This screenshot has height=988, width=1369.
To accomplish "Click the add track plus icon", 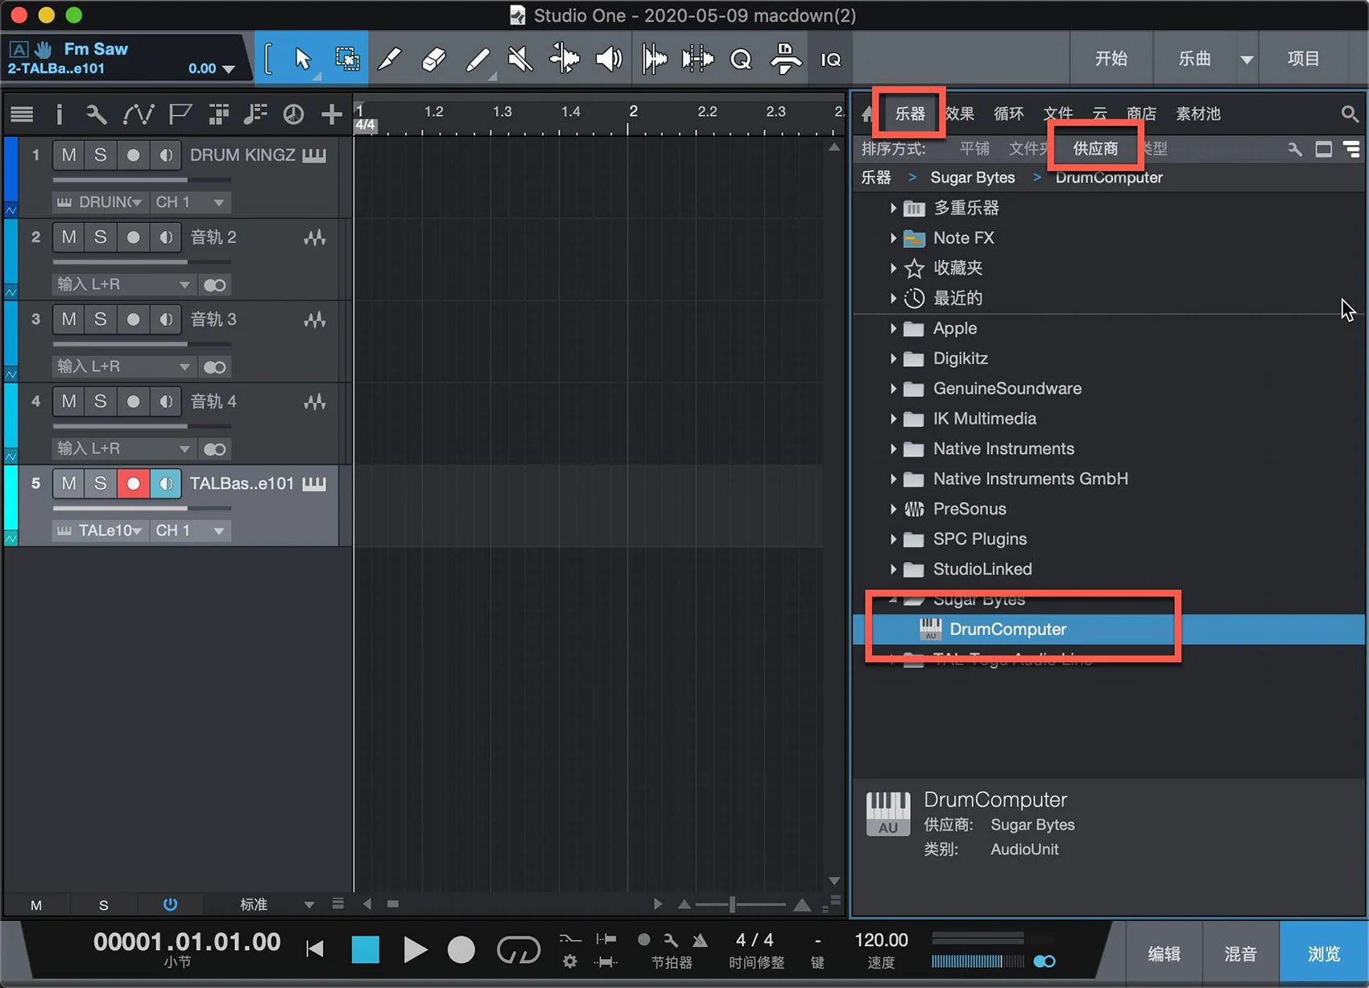I will (331, 114).
